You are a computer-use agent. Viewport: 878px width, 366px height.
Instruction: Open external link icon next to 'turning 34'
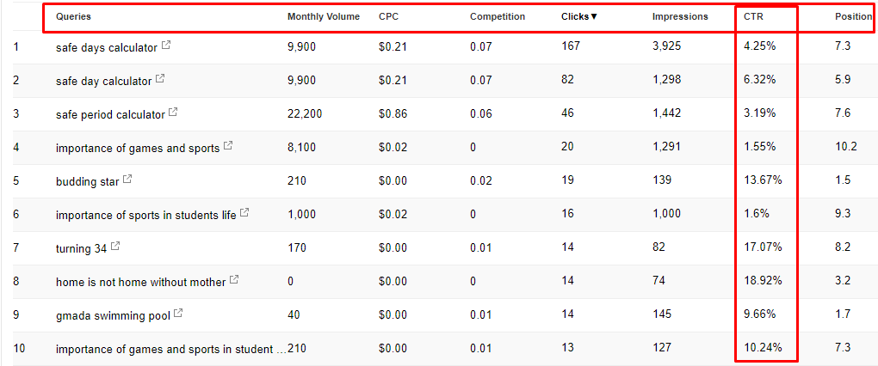114,247
